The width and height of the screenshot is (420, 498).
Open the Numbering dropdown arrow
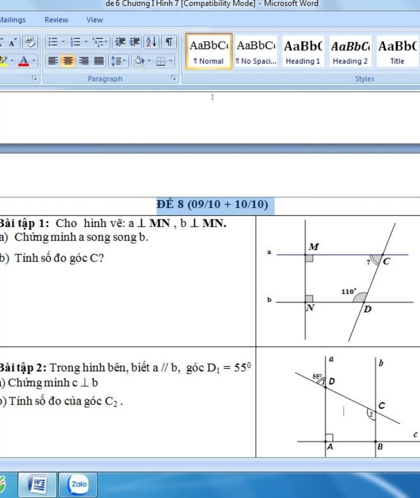click(86, 41)
